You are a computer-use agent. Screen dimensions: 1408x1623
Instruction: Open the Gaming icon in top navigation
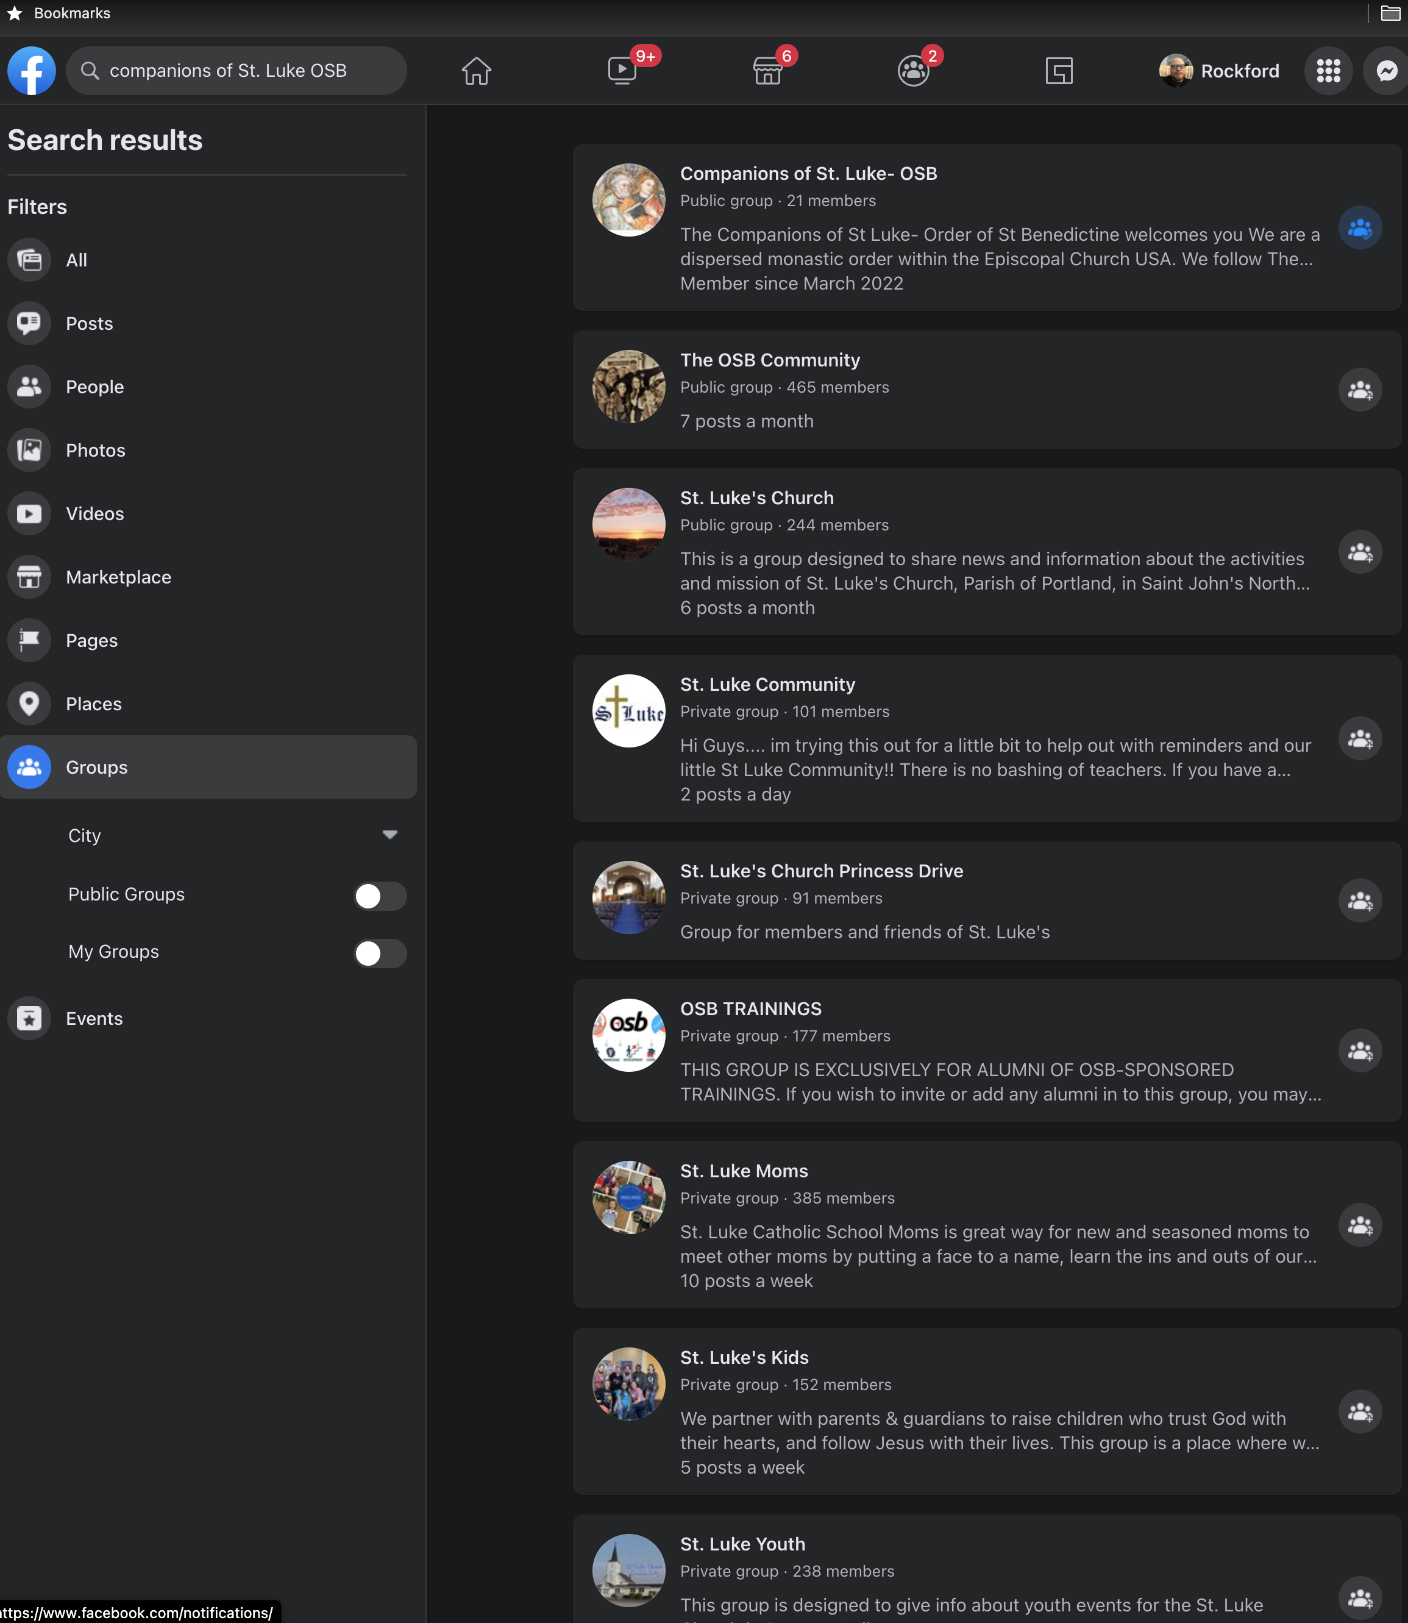(1059, 71)
